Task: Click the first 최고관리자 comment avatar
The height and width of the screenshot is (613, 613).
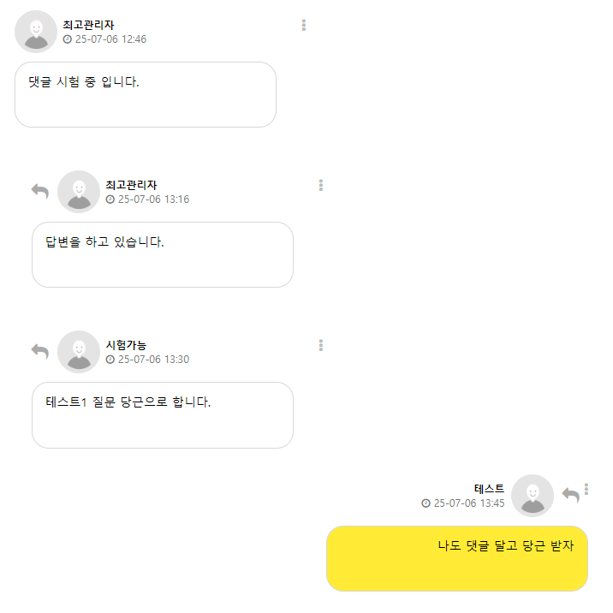Action: coord(36,32)
